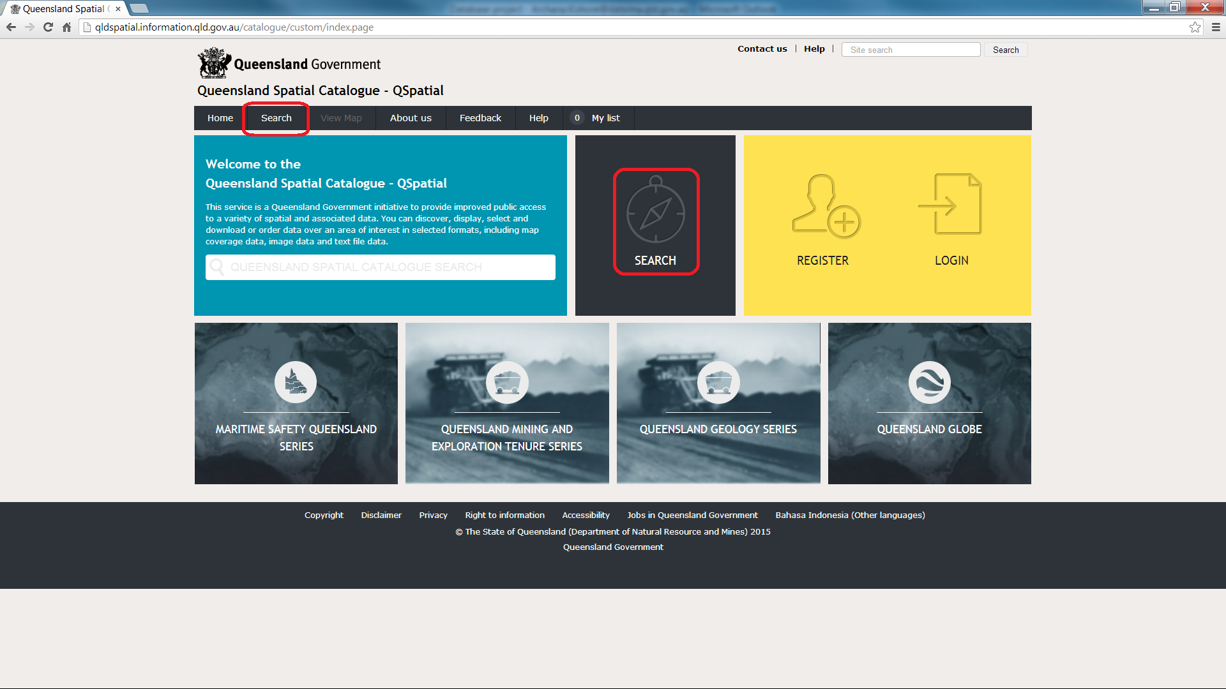Click Maritime Safety Queensland Series title

tap(296, 438)
